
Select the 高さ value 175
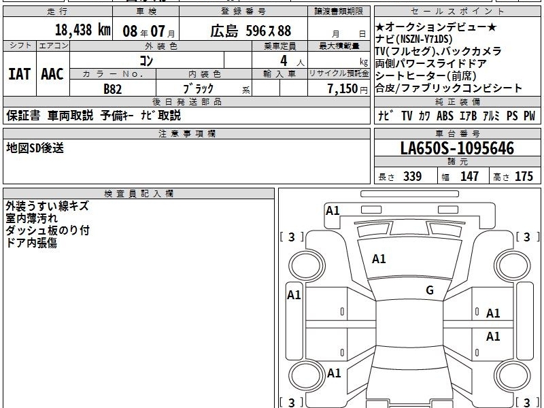click(x=524, y=176)
